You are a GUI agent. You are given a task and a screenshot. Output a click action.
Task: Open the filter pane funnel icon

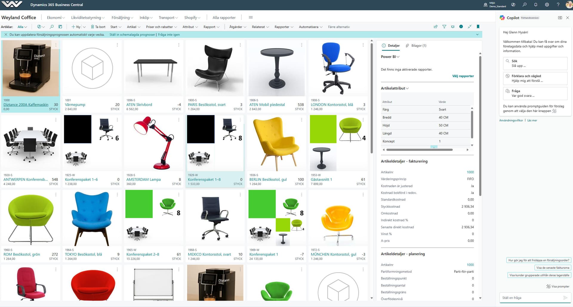coord(444,27)
